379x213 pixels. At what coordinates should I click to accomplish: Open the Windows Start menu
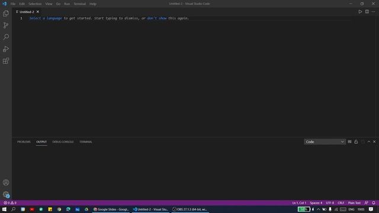(4, 209)
